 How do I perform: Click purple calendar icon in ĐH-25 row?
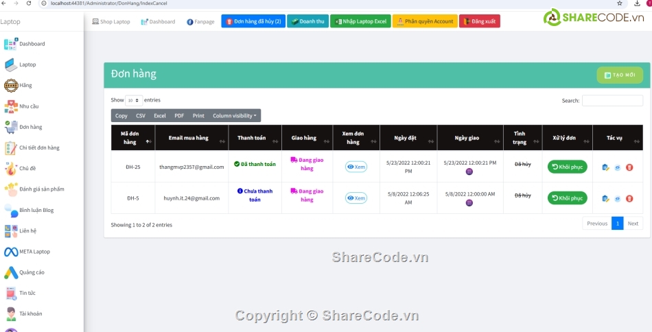(469, 171)
